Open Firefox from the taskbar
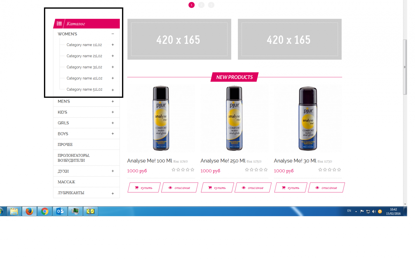415x260 pixels. pyautogui.click(x=29, y=211)
